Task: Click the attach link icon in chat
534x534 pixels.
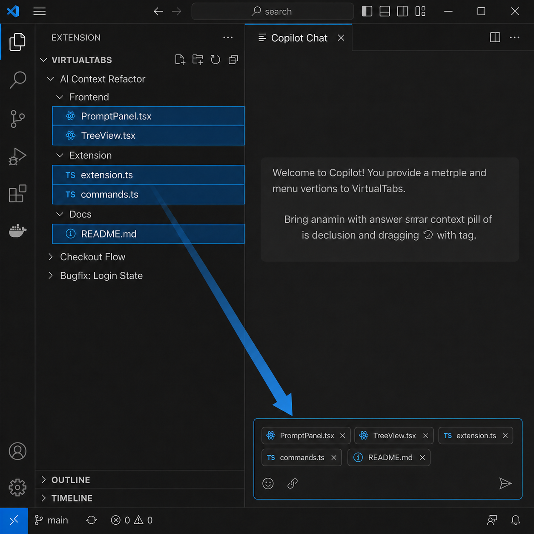Action: point(293,483)
